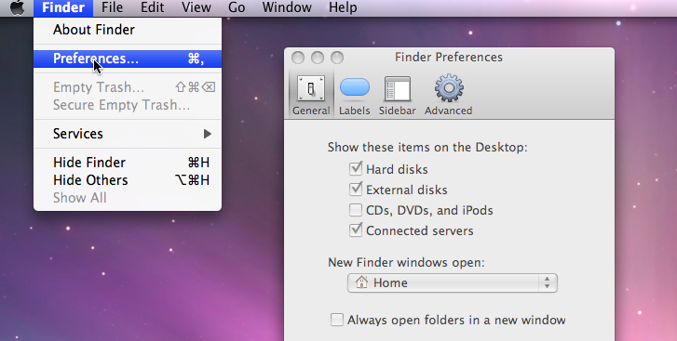Expand the New Finder windows open popup
The height and width of the screenshot is (341, 677).
click(x=452, y=282)
